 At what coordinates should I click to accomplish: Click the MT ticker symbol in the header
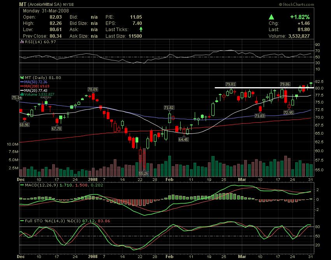23,4
